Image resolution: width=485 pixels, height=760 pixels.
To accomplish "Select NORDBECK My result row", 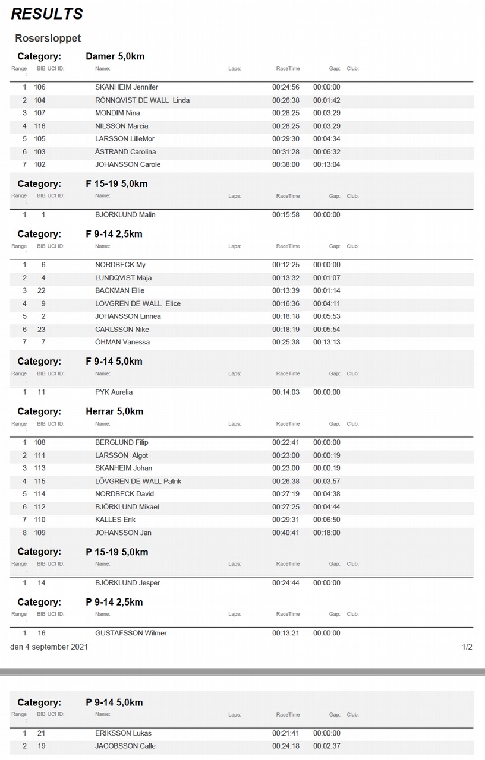I will 242,265.
